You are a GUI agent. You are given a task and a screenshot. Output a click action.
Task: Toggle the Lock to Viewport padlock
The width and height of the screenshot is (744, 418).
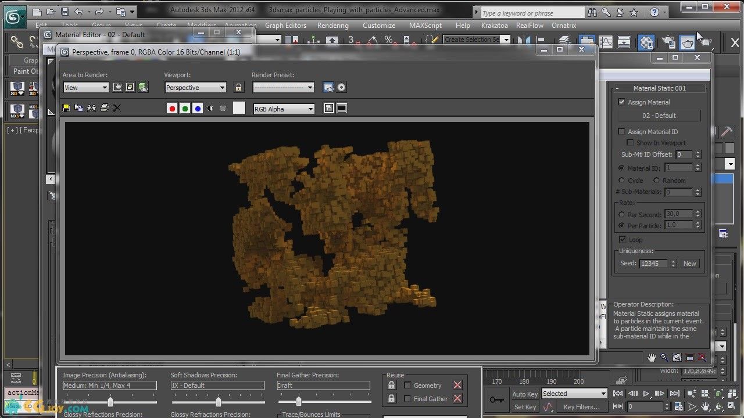pos(238,87)
